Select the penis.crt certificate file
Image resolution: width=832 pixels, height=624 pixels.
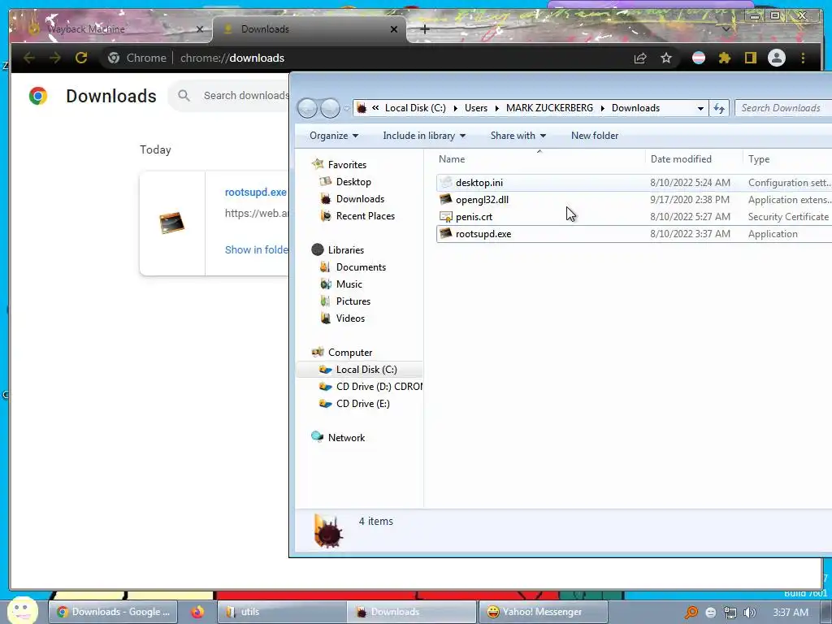tap(634, 216)
